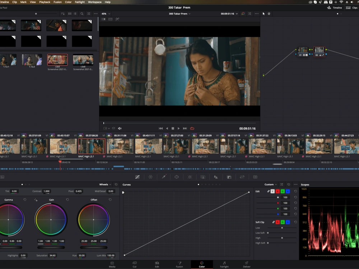The image size is (359, 269).
Task: Open the gallery options ellipsis menu
Action: [96, 14]
